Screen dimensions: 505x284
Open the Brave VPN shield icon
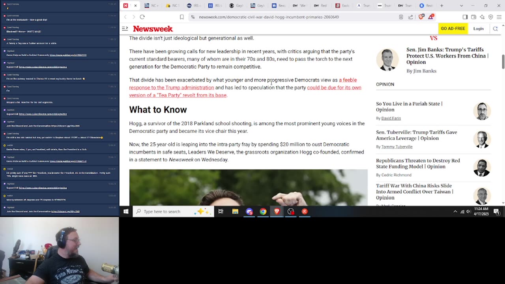coord(491,17)
